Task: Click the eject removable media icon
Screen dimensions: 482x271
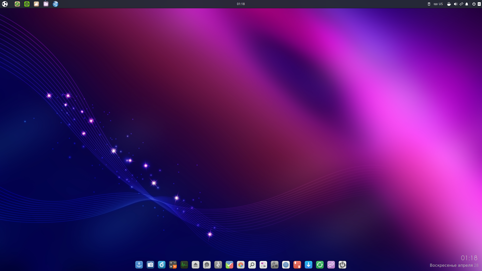Action: click(196, 265)
